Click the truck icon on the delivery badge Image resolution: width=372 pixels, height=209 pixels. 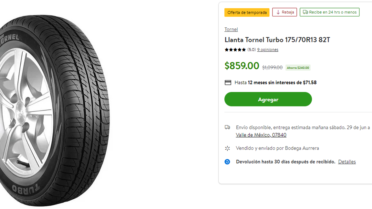coord(305,12)
